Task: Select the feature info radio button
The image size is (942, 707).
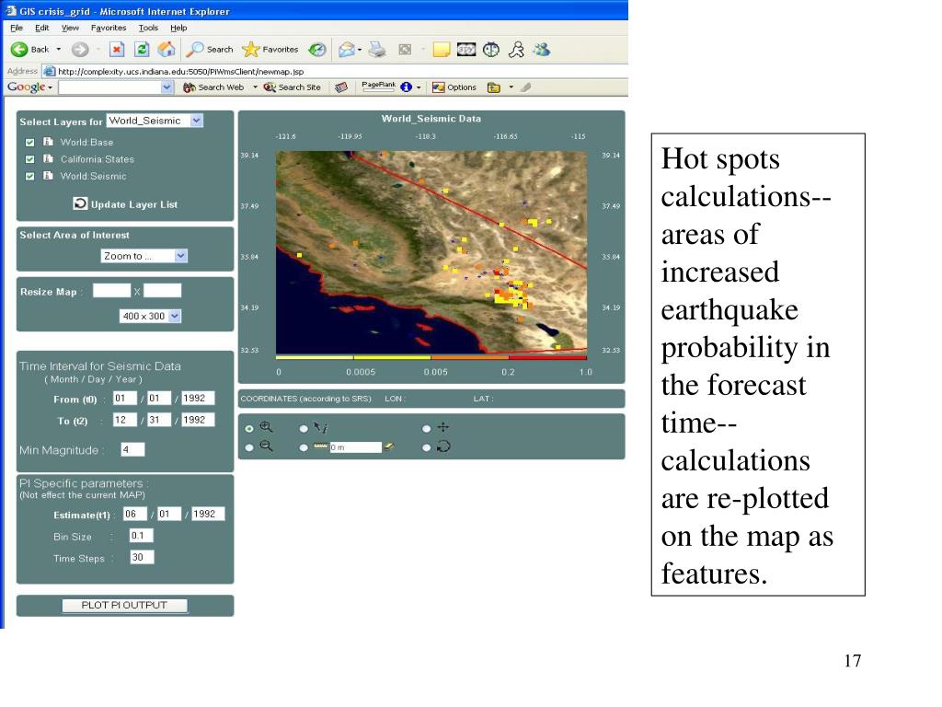Action: (x=304, y=429)
